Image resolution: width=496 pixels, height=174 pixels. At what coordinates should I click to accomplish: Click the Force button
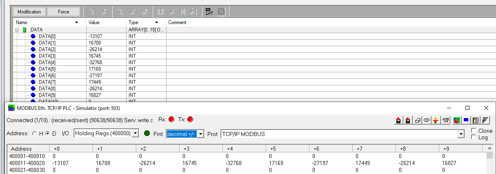click(x=63, y=12)
